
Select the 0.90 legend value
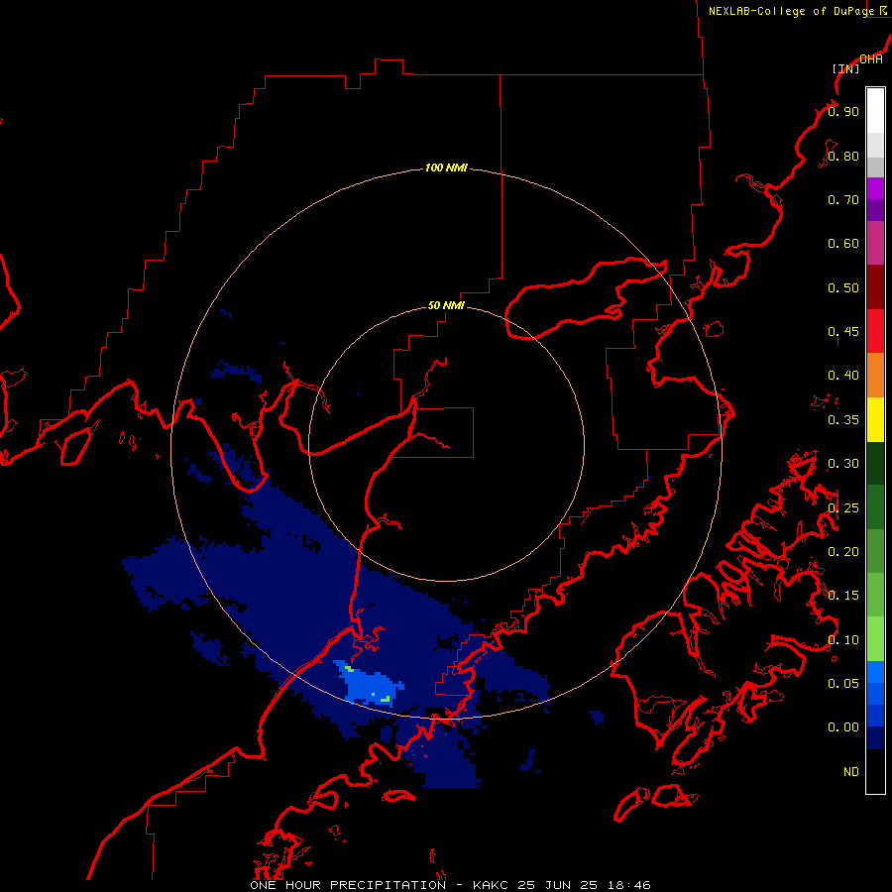click(x=843, y=111)
